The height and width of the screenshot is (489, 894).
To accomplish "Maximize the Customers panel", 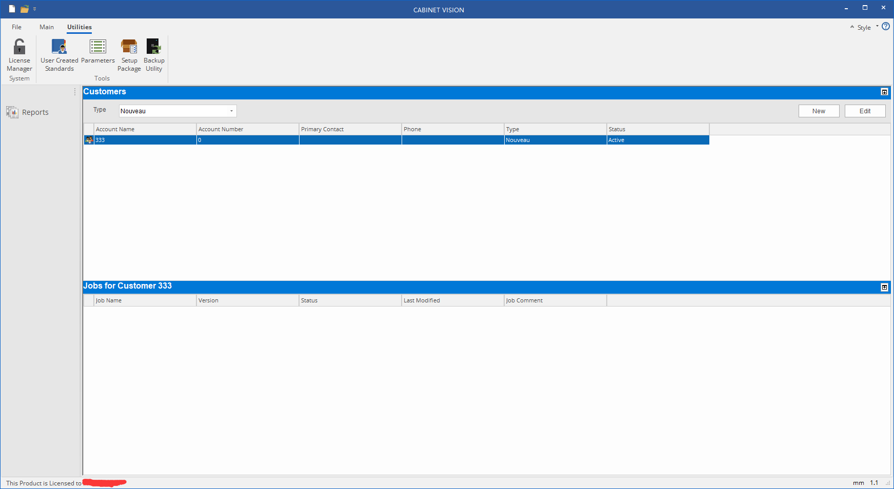I will (884, 92).
